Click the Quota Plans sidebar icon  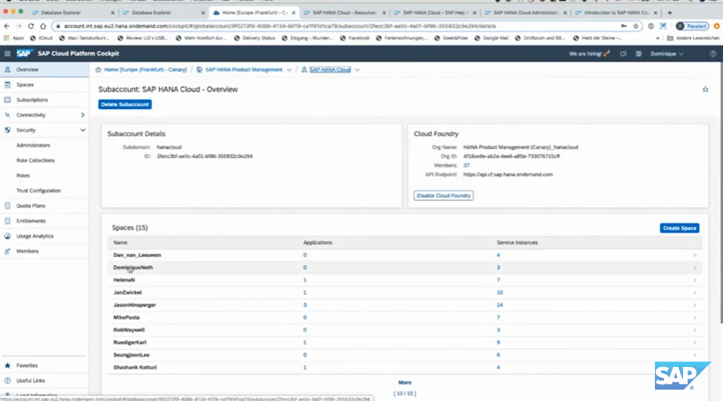click(x=8, y=206)
